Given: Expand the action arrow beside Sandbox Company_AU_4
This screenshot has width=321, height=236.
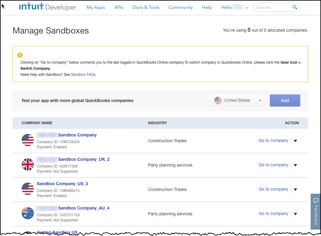Looking at the screenshot, I should pyautogui.click(x=295, y=214).
